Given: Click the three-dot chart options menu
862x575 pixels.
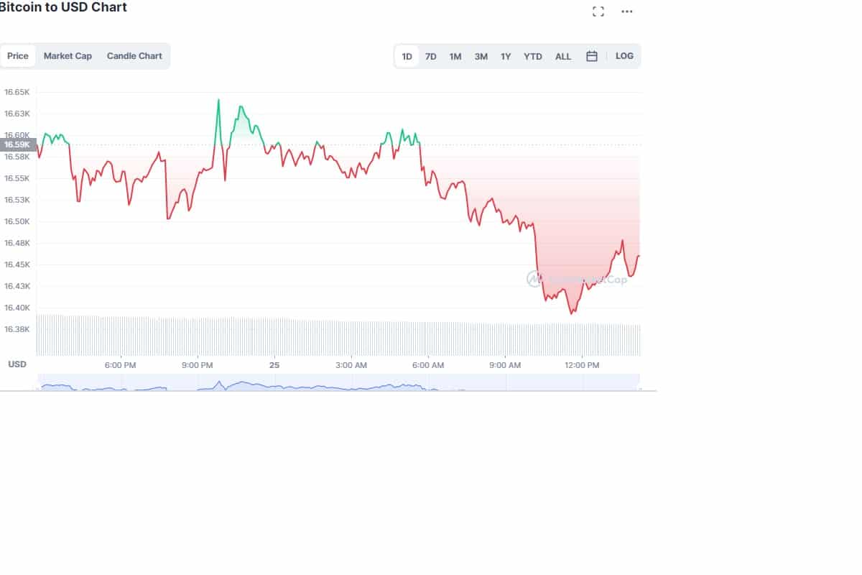Looking at the screenshot, I should coord(626,11).
